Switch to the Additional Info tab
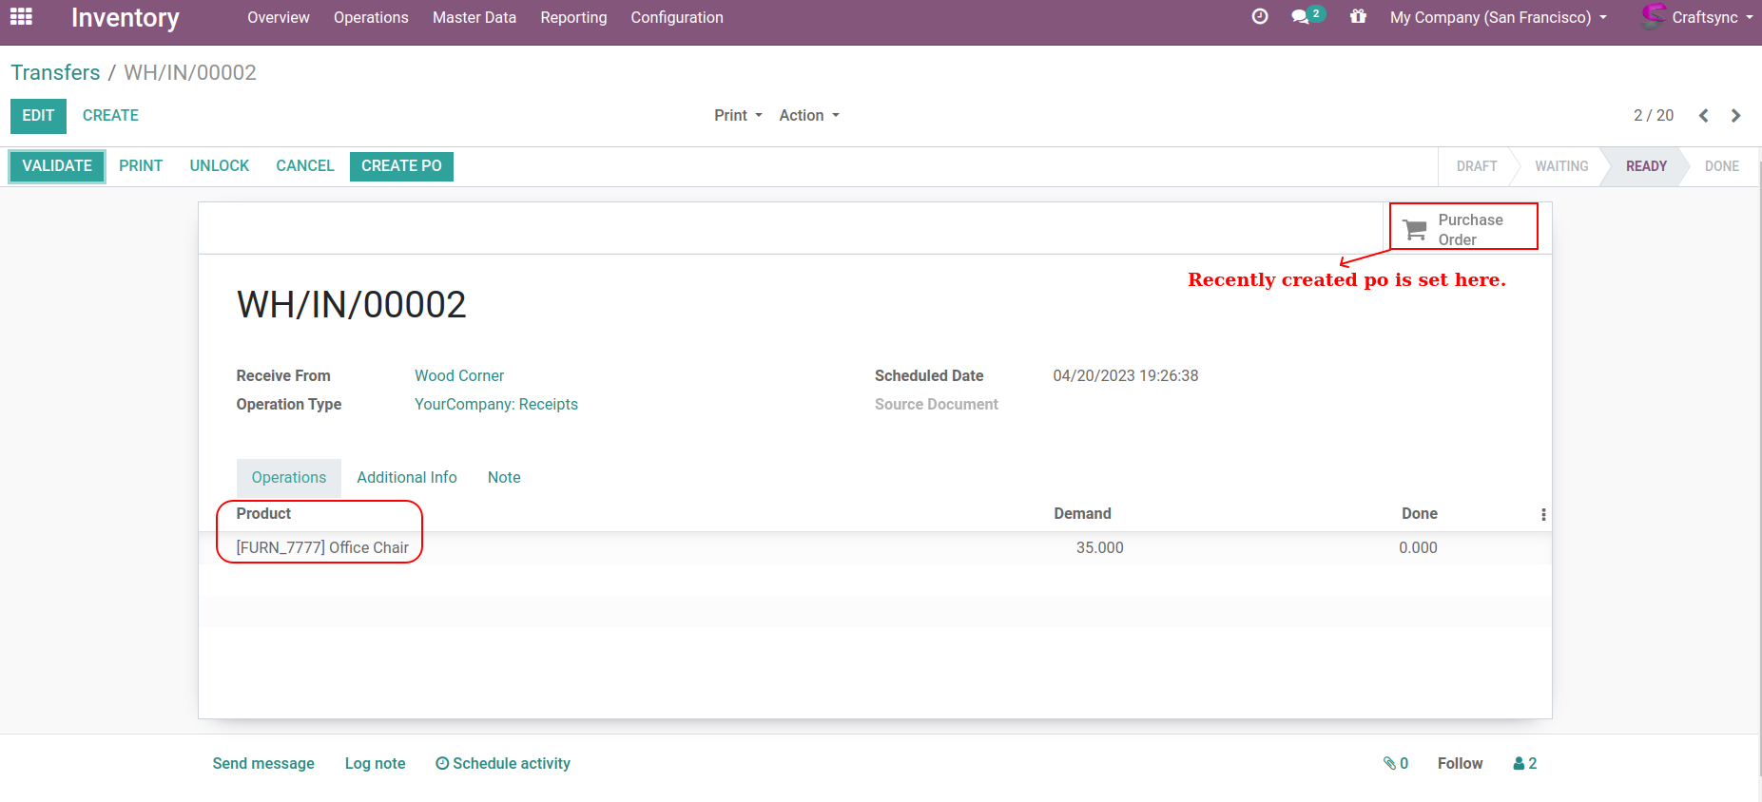Image resolution: width=1762 pixels, height=802 pixels. [x=406, y=477]
